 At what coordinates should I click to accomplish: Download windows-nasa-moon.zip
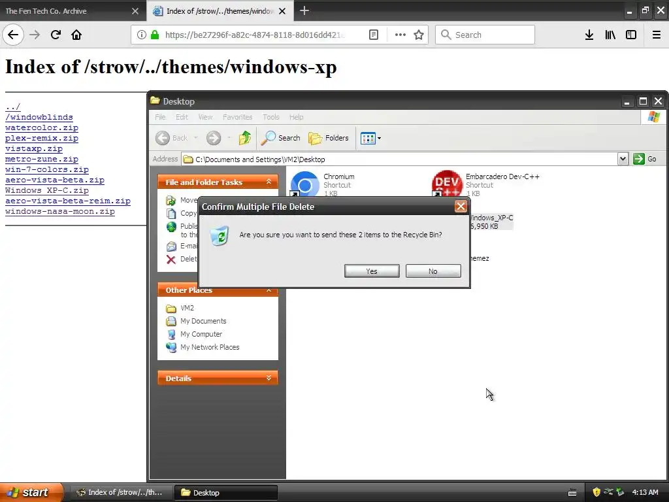pos(59,211)
